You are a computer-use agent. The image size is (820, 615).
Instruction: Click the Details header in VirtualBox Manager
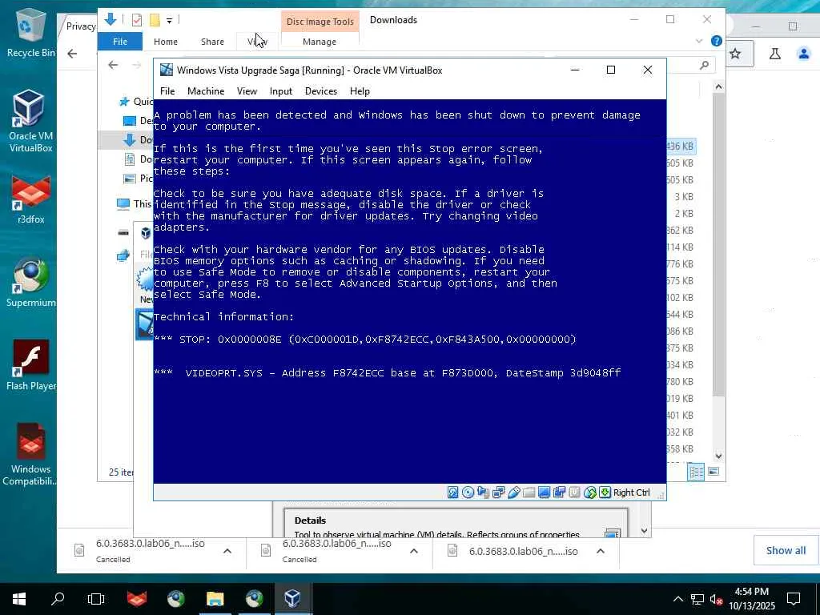pyautogui.click(x=310, y=521)
